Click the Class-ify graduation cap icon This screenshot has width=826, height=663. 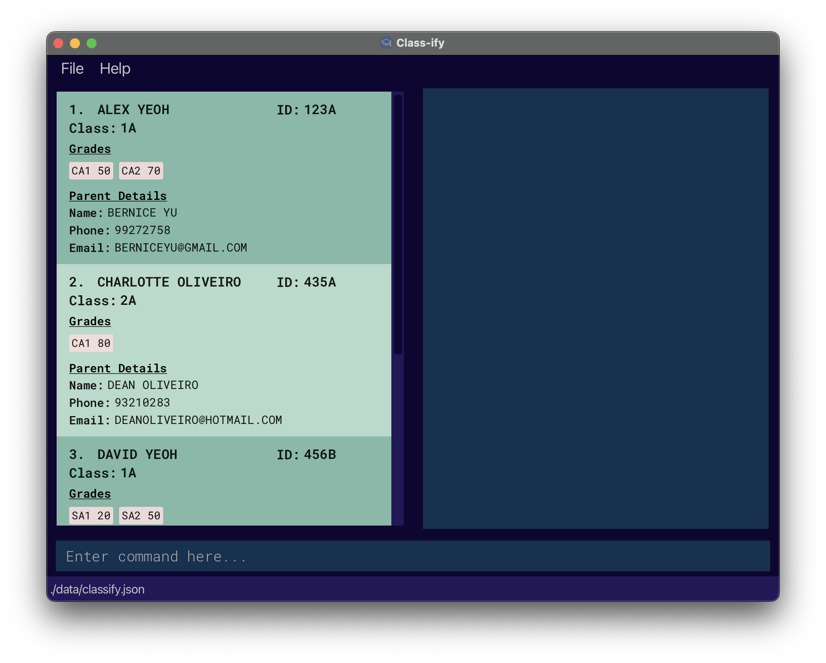(x=386, y=43)
